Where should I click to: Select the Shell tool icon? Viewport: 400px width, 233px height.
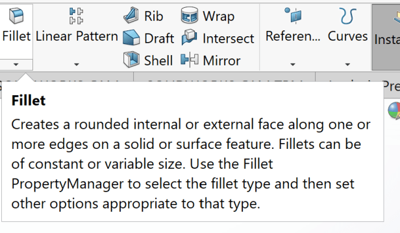[x=131, y=60]
